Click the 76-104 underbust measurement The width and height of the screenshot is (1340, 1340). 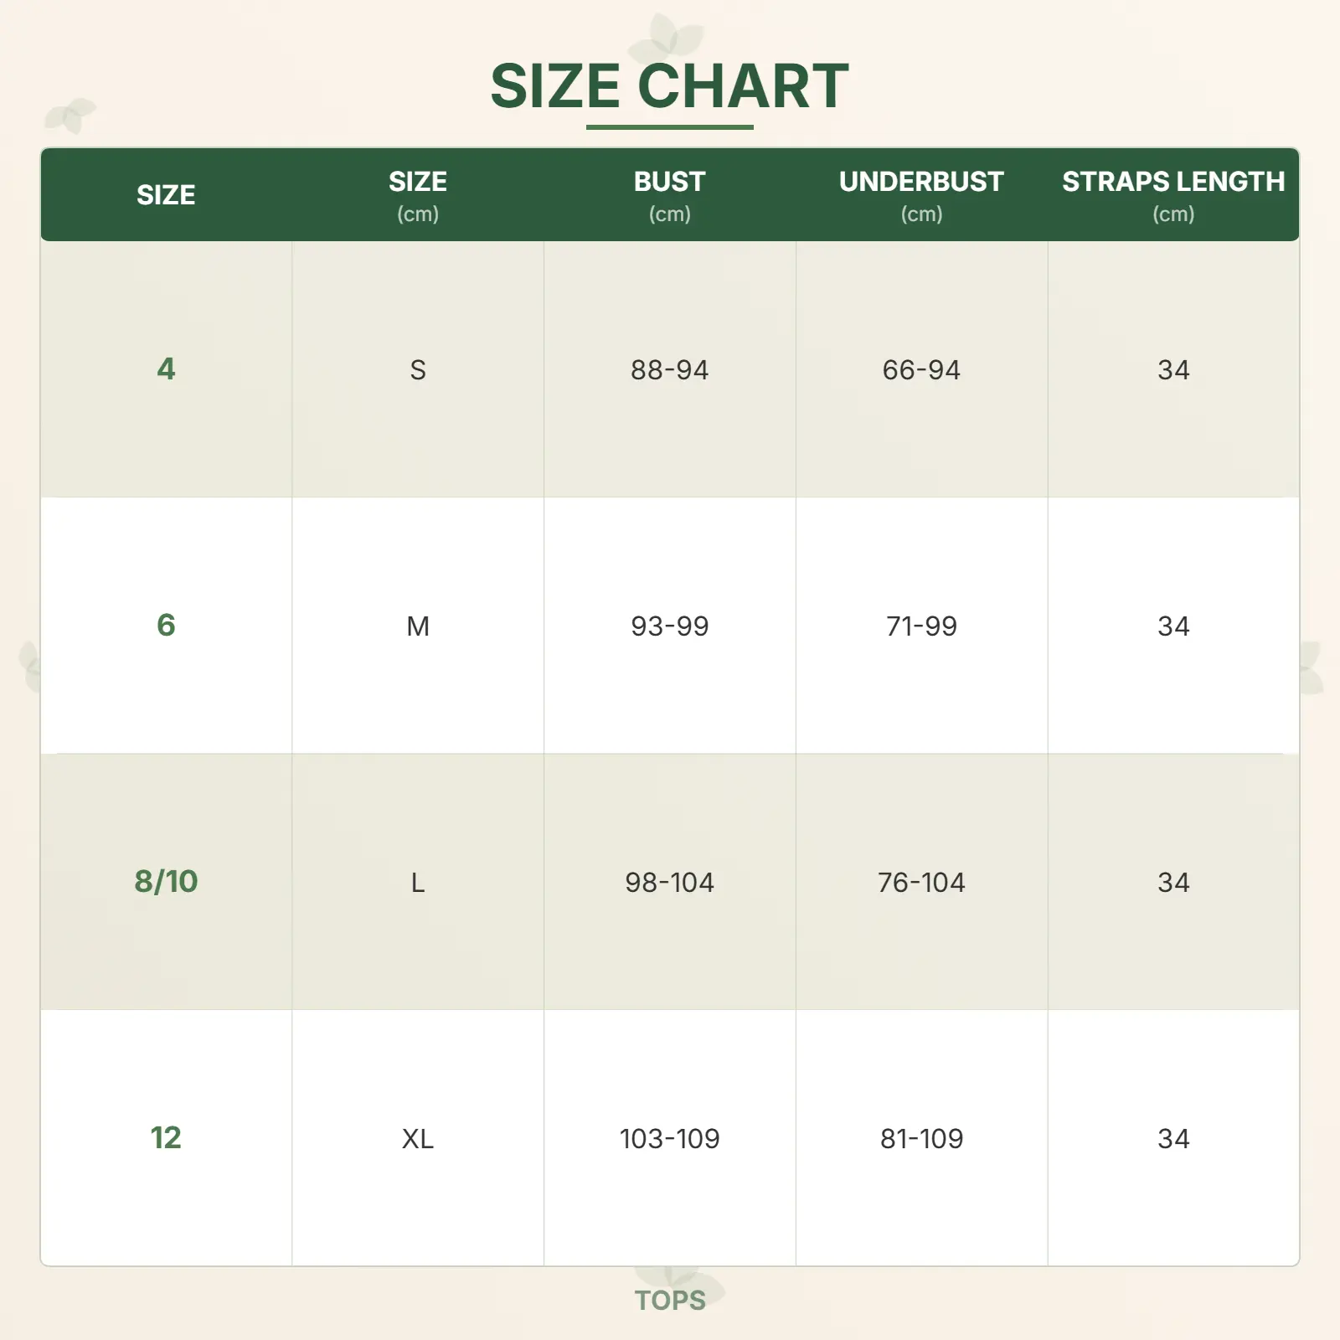[x=921, y=883]
